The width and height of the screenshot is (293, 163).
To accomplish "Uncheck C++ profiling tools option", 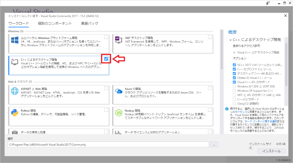I will click(x=234, y=69).
